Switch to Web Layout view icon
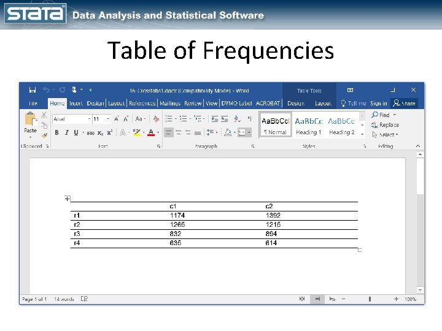The height and width of the screenshot is (331, 442). (332, 299)
